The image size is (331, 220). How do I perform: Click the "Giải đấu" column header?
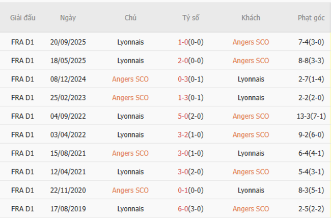pos(23,17)
